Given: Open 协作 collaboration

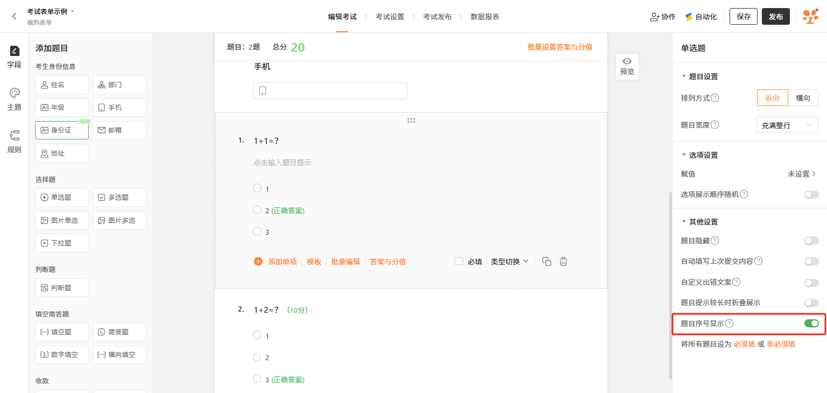Looking at the screenshot, I should click(663, 17).
